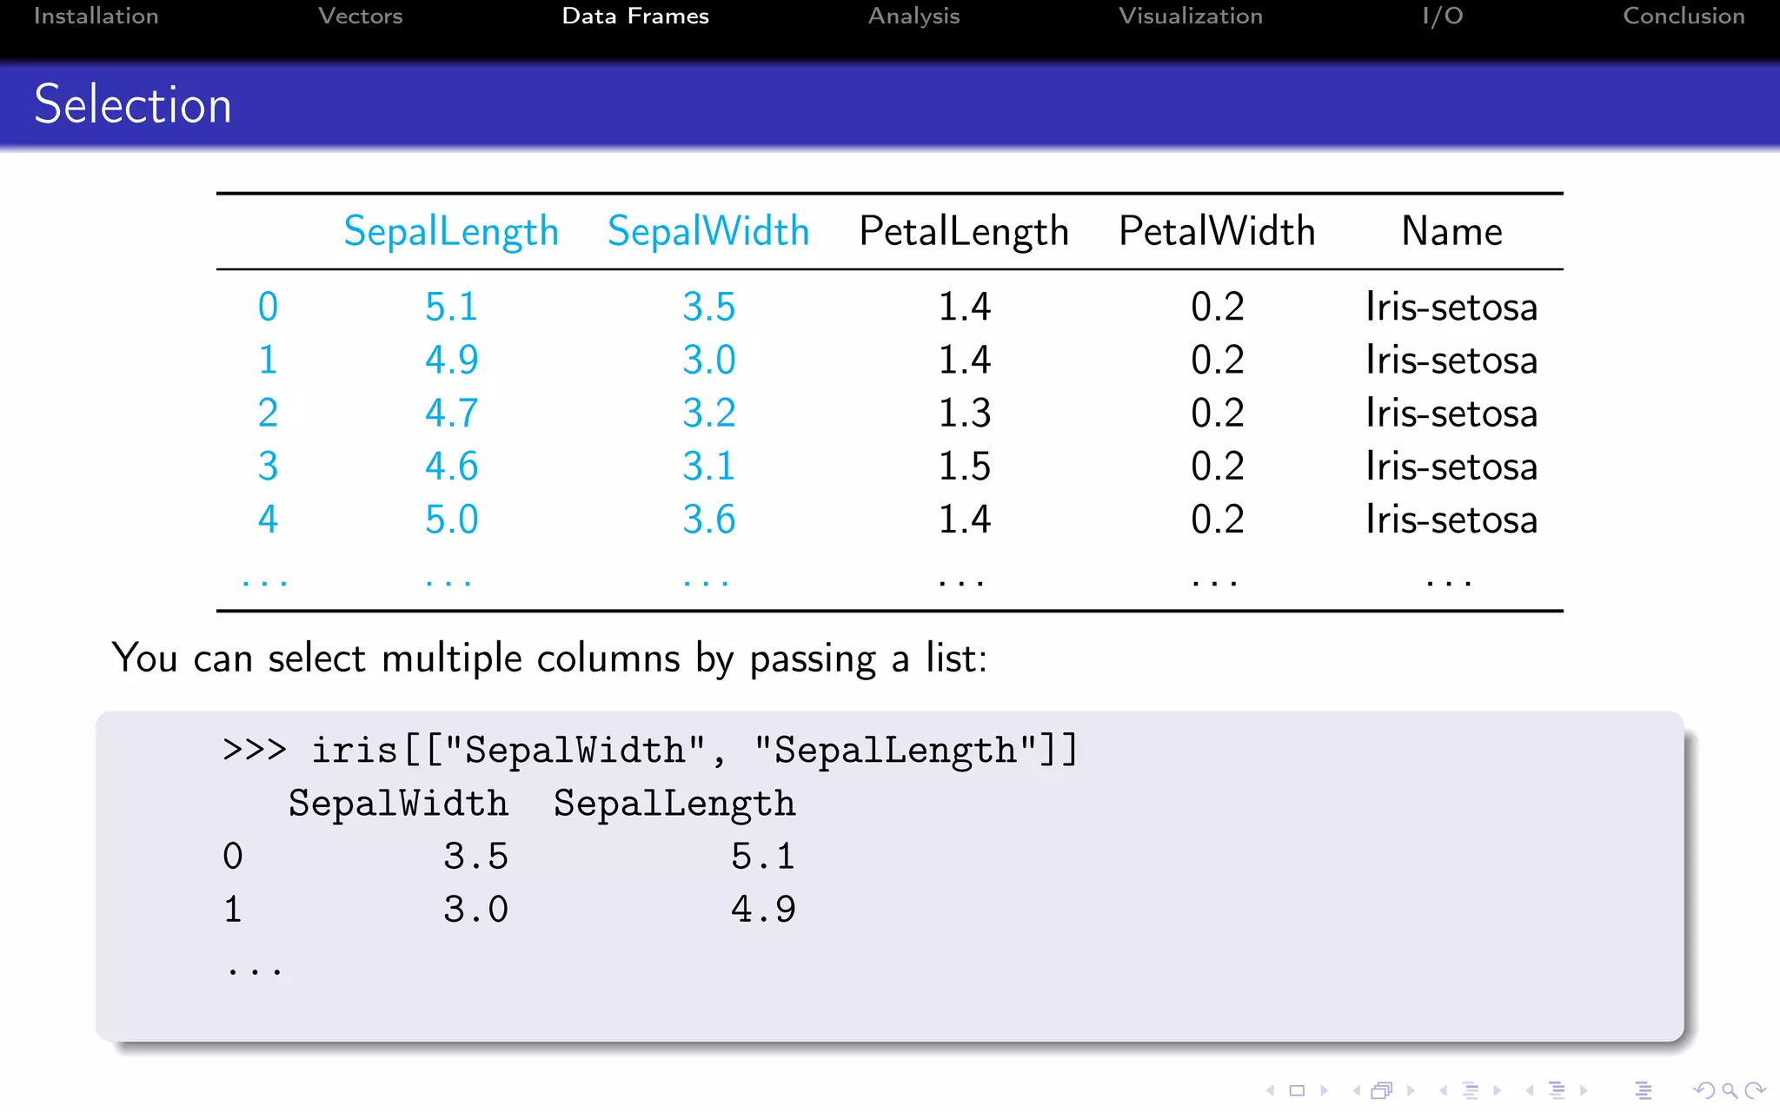Click SepalWidth value 3.1
This screenshot has height=1112, width=1780.
coord(708,467)
